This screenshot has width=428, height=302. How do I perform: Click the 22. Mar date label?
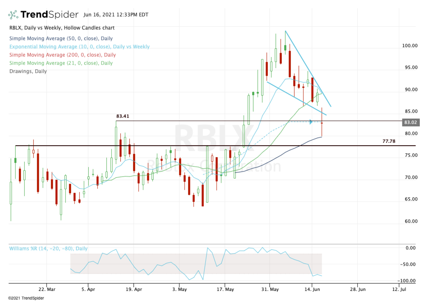(47, 290)
